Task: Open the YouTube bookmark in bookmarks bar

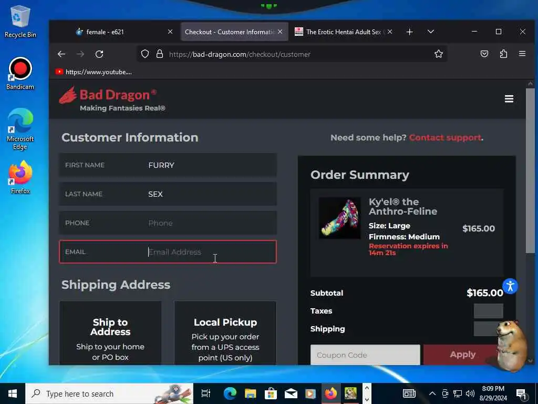Action: click(x=94, y=72)
